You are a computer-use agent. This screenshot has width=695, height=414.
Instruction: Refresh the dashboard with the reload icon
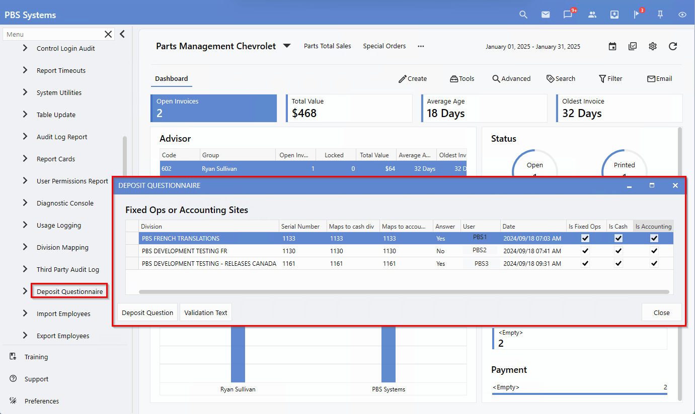[673, 46]
